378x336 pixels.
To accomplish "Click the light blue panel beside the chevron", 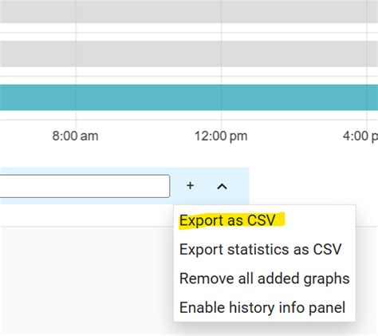I will (x=238, y=186).
